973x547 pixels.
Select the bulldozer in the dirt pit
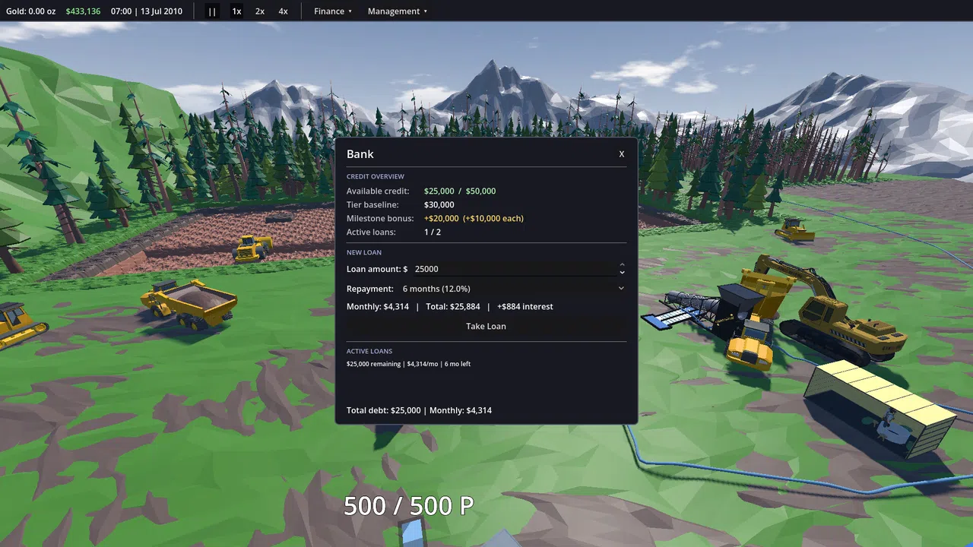point(253,248)
